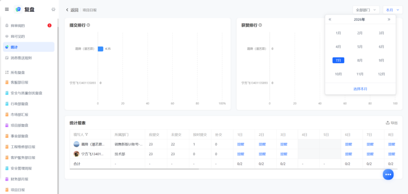Click info icon next to 提交排行

click(x=88, y=25)
